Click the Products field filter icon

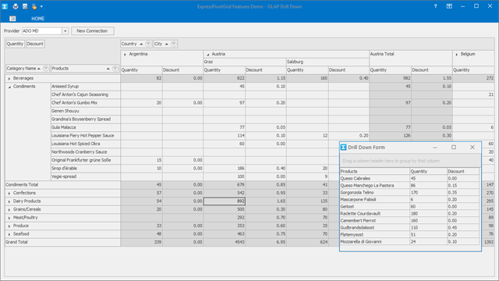115,69
